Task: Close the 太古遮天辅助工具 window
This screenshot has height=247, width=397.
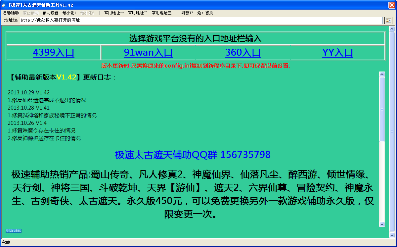Action: [x=392, y=5]
